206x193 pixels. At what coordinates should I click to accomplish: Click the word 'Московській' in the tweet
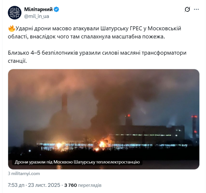(164, 29)
